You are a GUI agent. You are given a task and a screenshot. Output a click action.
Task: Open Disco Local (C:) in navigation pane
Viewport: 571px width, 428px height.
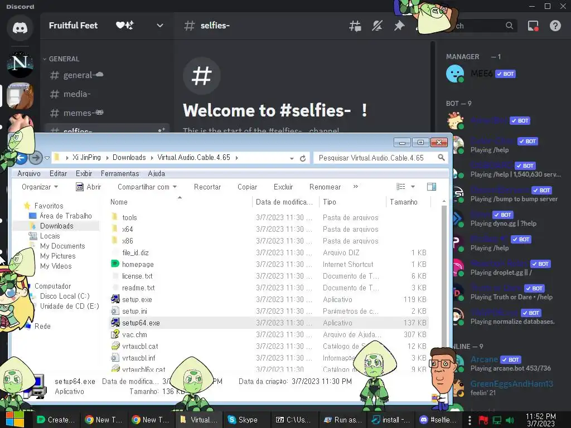point(65,296)
